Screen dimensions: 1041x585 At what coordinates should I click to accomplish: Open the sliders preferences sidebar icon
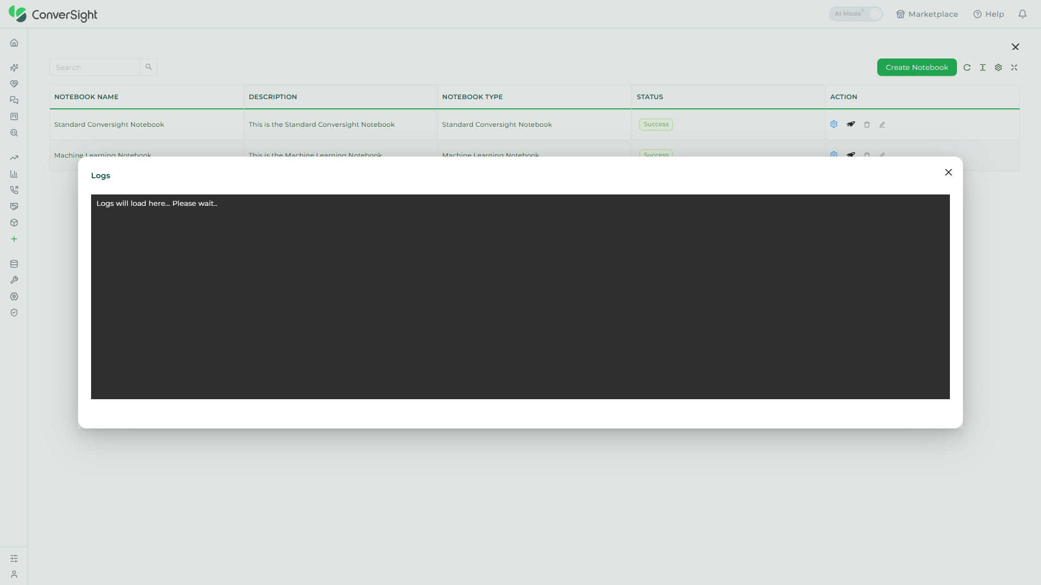[14, 558]
